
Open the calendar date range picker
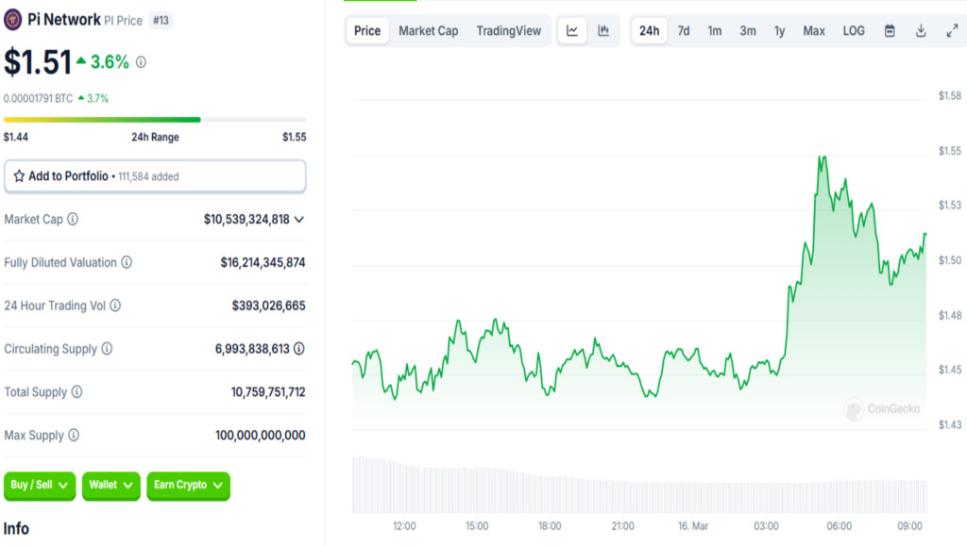click(x=890, y=31)
